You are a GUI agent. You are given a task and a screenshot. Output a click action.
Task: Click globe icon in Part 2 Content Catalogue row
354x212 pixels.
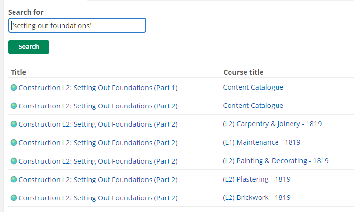point(14,106)
